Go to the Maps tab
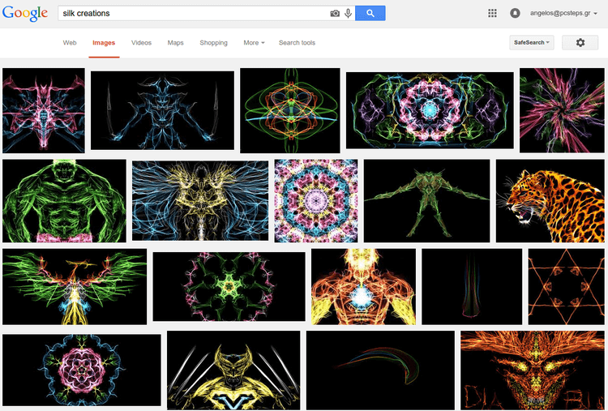Image resolution: width=608 pixels, height=411 pixels. 175,43
